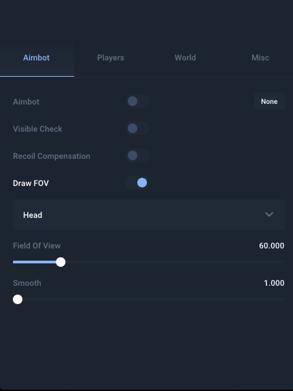Open the World tab
This screenshot has height=391, width=293.
click(x=185, y=58)
